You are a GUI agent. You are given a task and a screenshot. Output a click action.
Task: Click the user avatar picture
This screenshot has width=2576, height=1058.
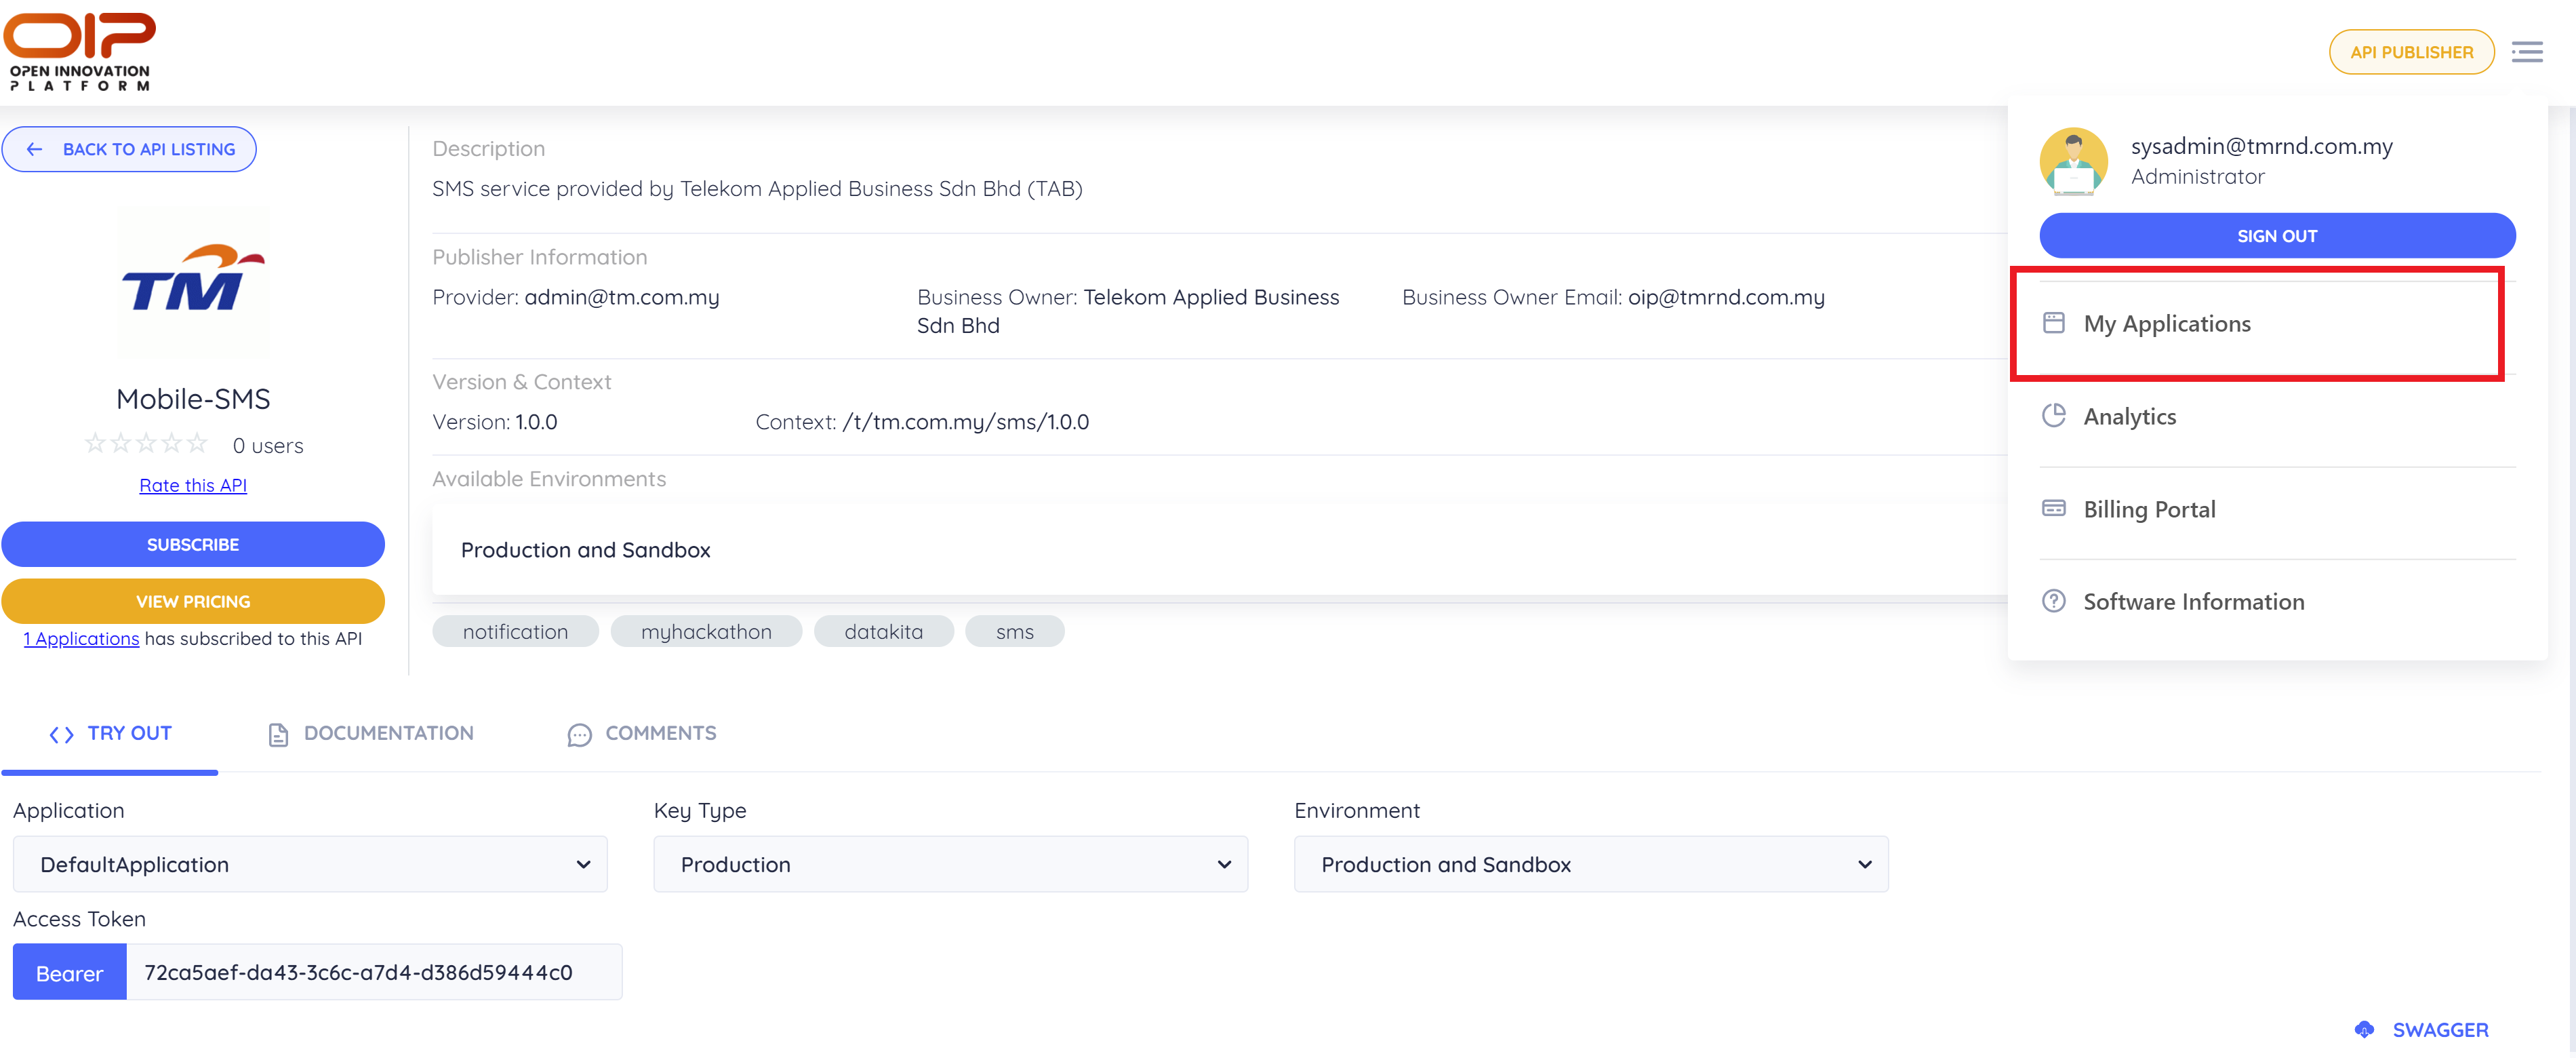click(2073, 161)
